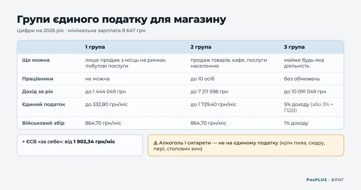The height and width of the screenshot is (190, 361).
Task: Click income cell 'до 7 211 598 грн'
Action: (x=209, y=91)
